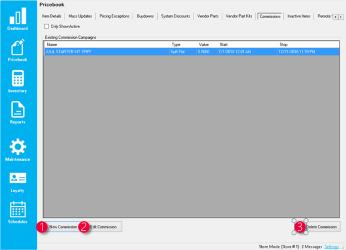Go to the Reports document icon
The image size is (346, 250).
coord(18,109)
